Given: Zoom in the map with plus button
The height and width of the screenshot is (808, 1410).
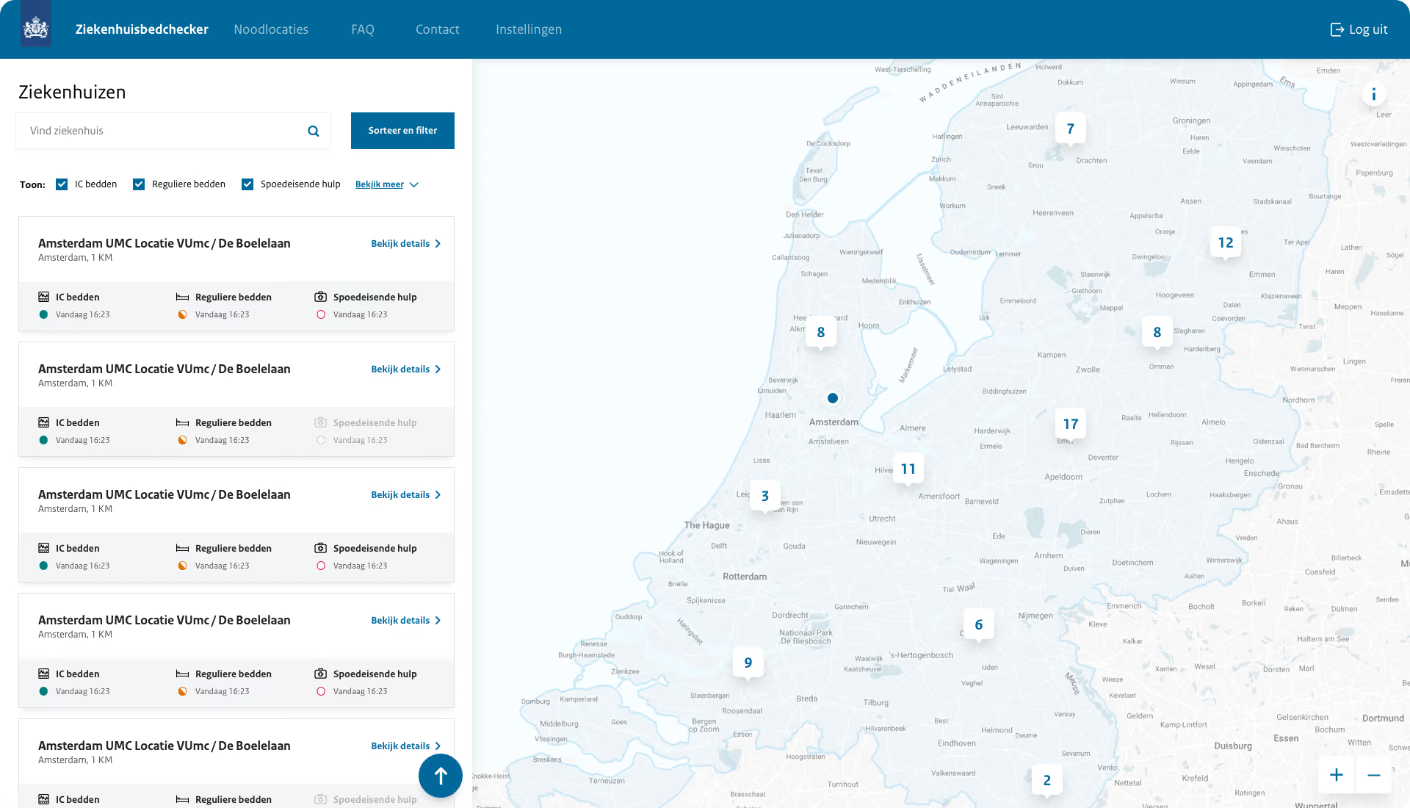Looking at the screenshot, I should (x=1337, y=775).
